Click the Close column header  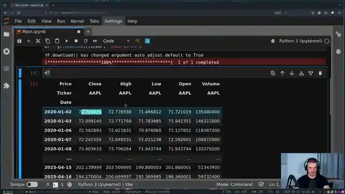(95, 84)
